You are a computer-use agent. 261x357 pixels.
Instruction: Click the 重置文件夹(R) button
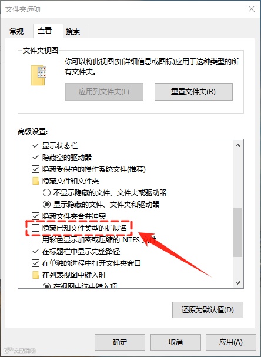(x=193, y=92)
